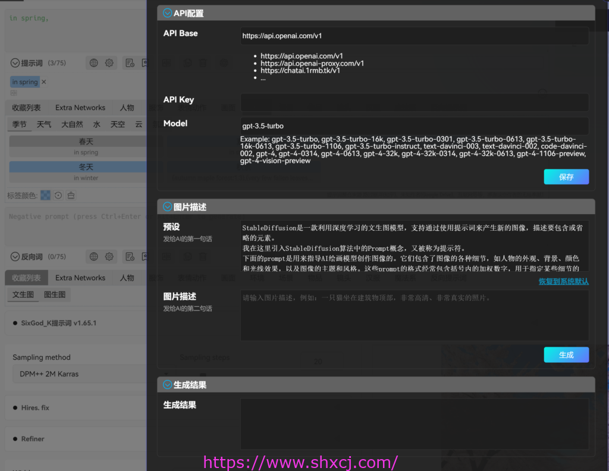Click the blue checkered tag color swatch
The height and width of the screenshot is (471, 609).
click(x=46, y=194)
